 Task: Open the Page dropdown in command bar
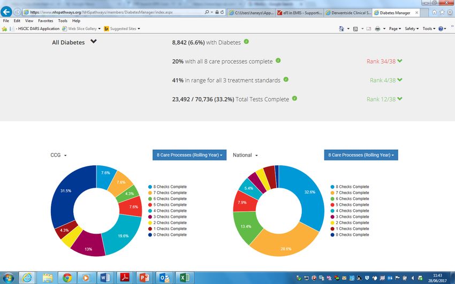[395, 29]
